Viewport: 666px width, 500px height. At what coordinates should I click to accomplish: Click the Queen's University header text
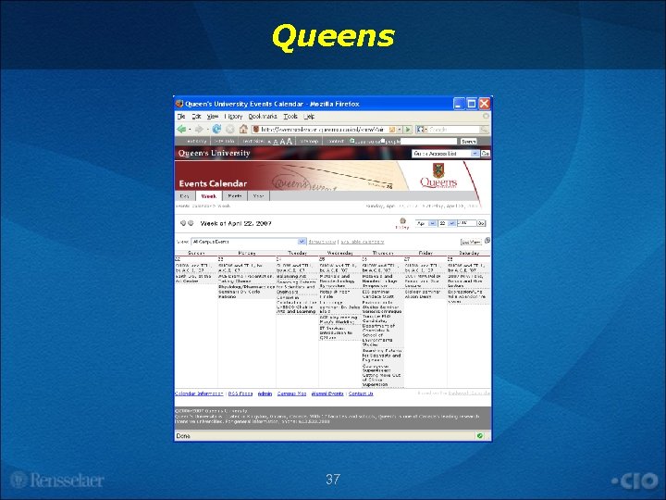click(214, 153)
